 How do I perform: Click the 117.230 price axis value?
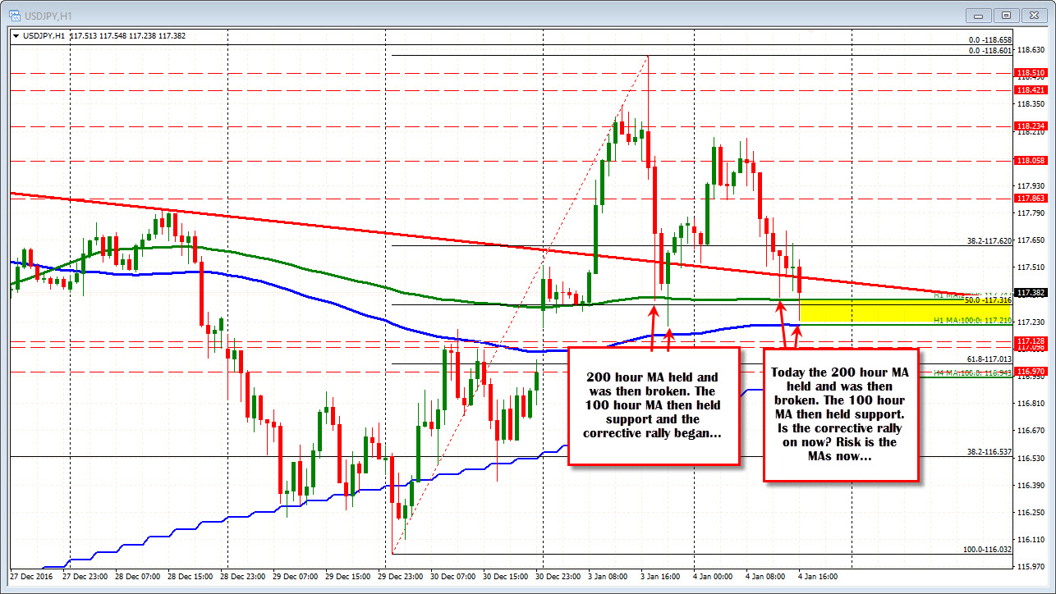[1030, 322]
